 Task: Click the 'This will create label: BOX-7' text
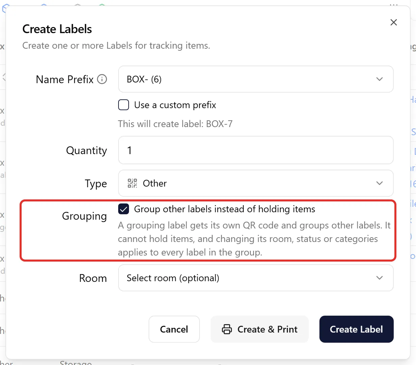[175, 124]
